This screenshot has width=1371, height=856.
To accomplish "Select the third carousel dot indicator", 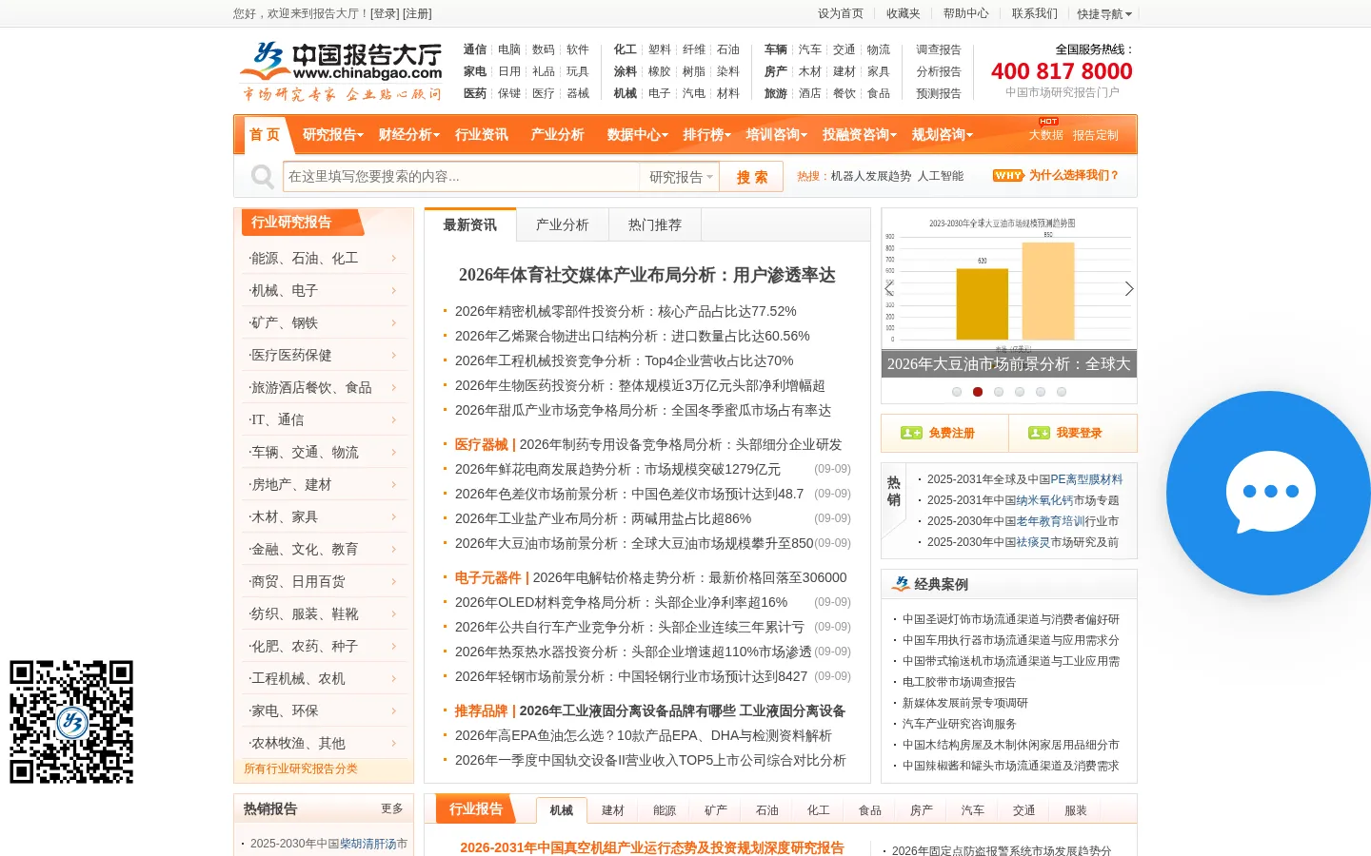I will coord(999,392).
